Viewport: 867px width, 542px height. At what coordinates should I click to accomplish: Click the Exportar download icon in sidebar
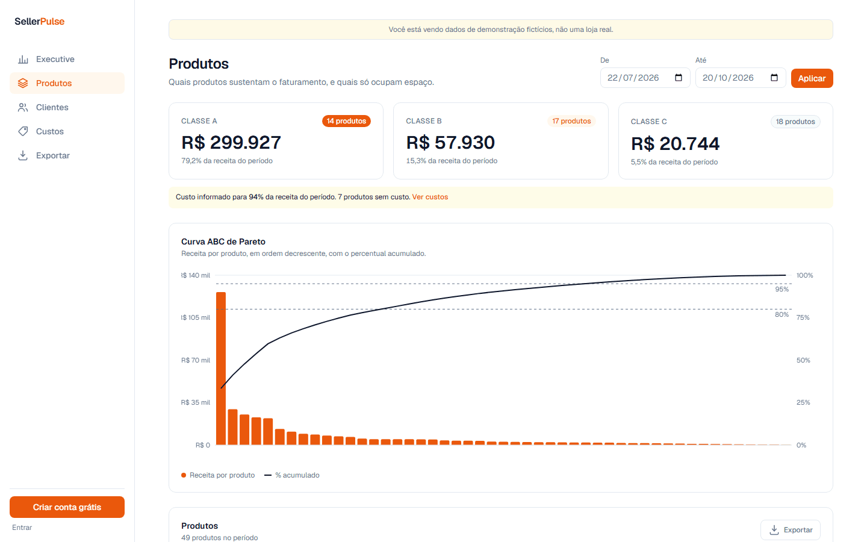[x=23, y=155]
